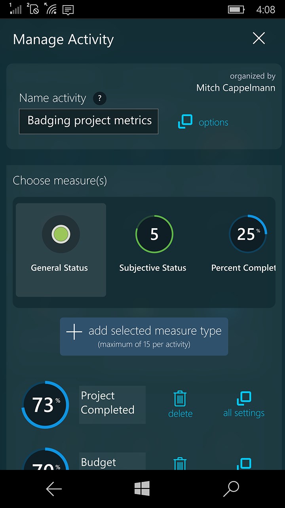Expand the cellular signal status indicator

pyautogui.click(x=16, y=9)
